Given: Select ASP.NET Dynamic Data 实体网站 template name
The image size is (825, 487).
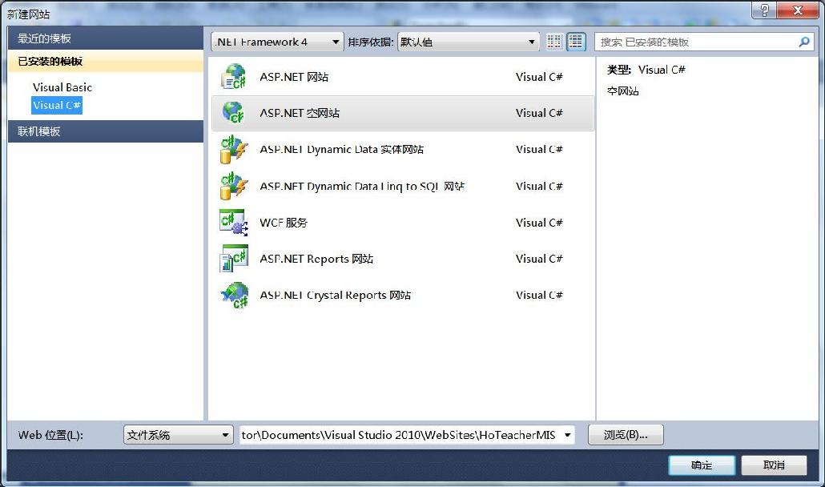Looking at the screenshot, I should coord(341,149).
